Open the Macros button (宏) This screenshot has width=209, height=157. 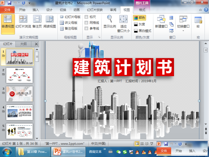pyautogui.click(x=198, y=22)
